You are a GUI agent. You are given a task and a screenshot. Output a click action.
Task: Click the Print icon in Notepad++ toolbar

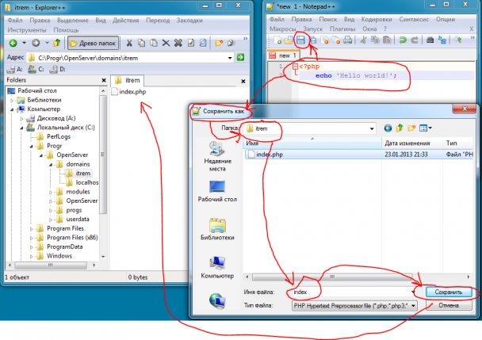click(348, 40)
